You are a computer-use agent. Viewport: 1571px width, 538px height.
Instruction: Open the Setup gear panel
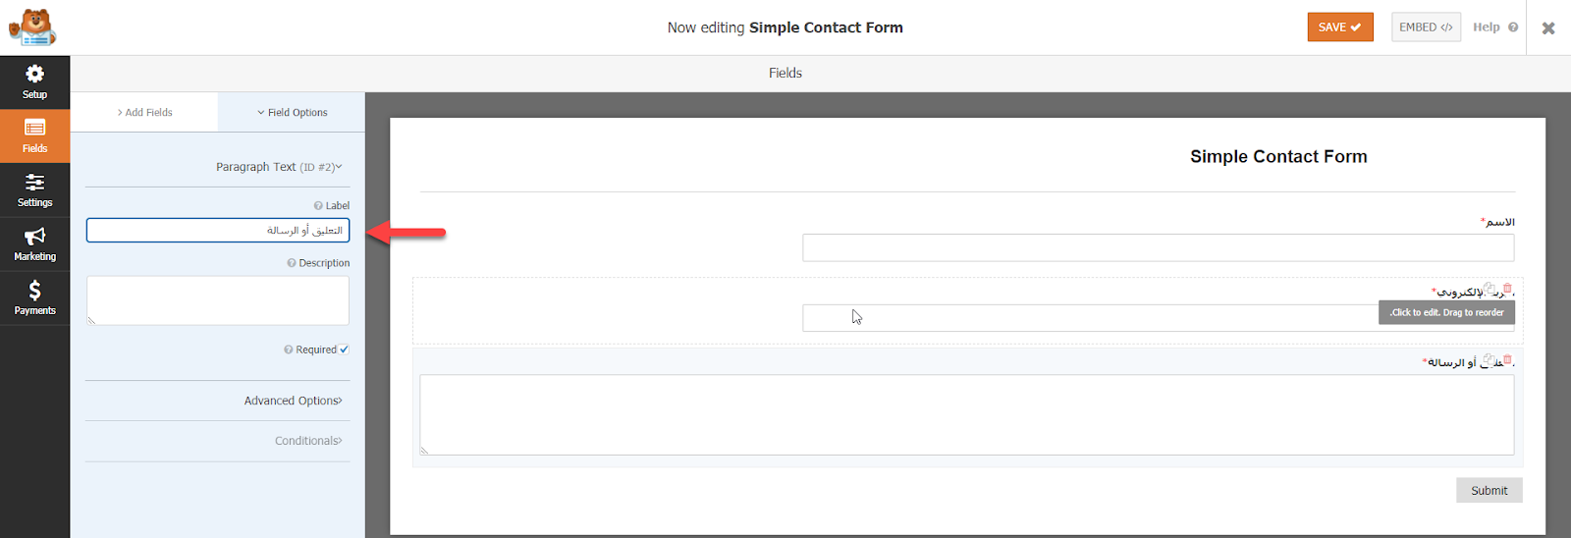pyautogui.click(x=34, y=81)
